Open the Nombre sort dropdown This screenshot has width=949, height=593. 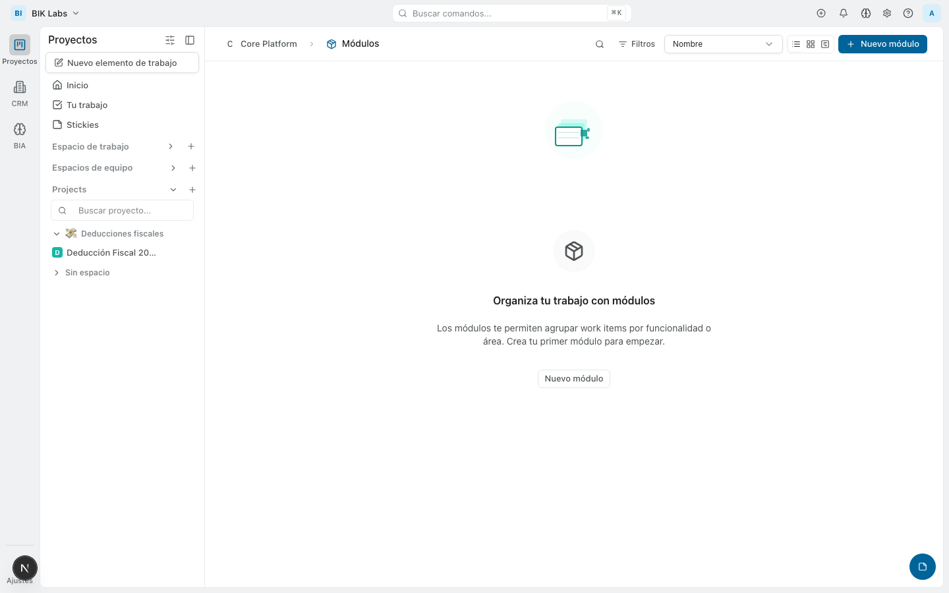tap(723, 44)
